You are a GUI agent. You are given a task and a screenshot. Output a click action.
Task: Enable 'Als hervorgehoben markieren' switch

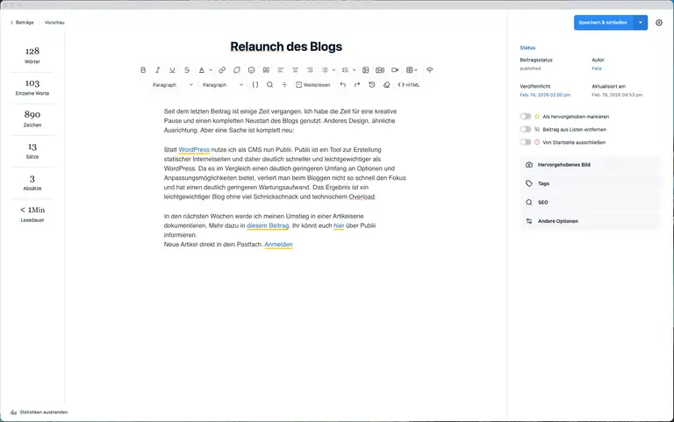tap(525, 116)
